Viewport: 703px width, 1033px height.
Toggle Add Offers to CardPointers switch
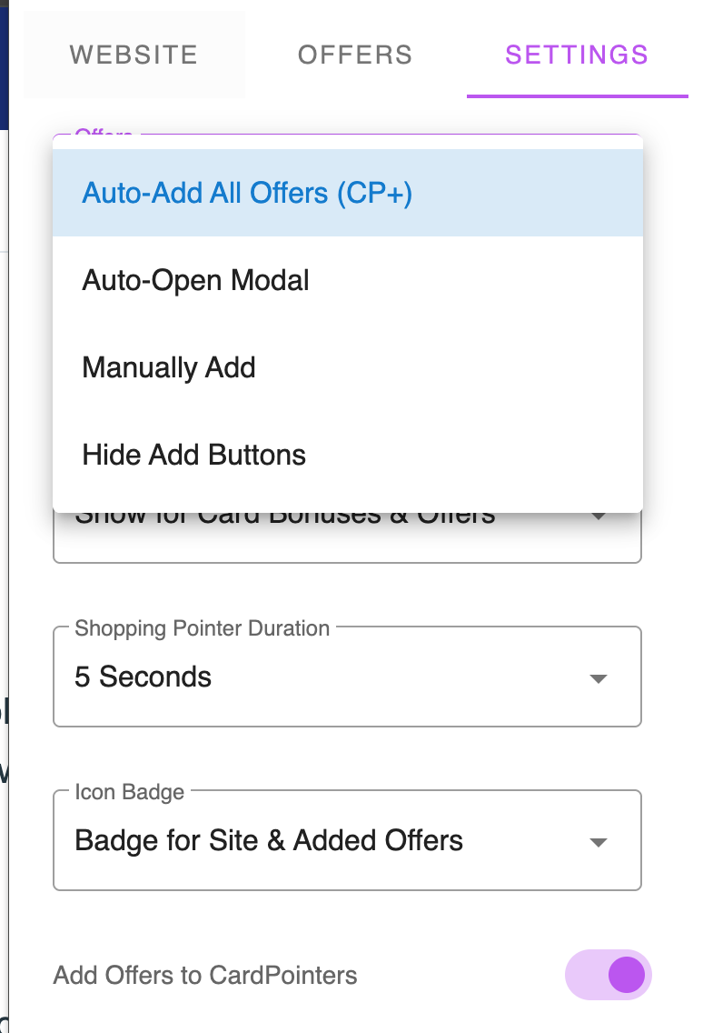coord(609,975)
